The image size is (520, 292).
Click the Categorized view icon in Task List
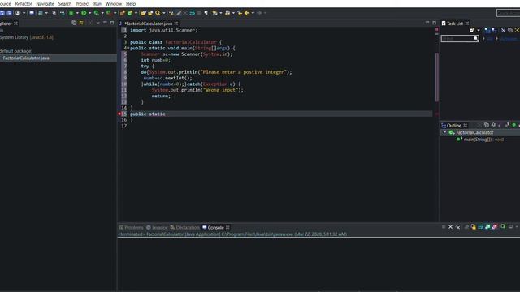tap(487, 30)
